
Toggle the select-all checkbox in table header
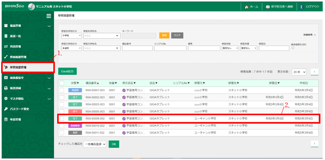click(x=62, y=83)
